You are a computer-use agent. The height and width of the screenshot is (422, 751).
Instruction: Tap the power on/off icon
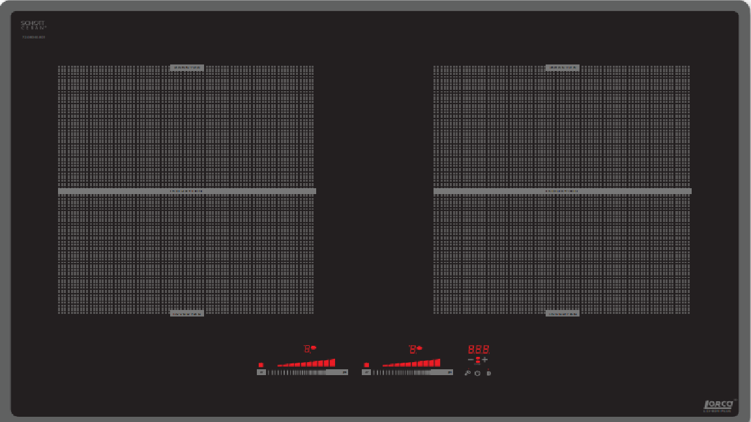477,373
